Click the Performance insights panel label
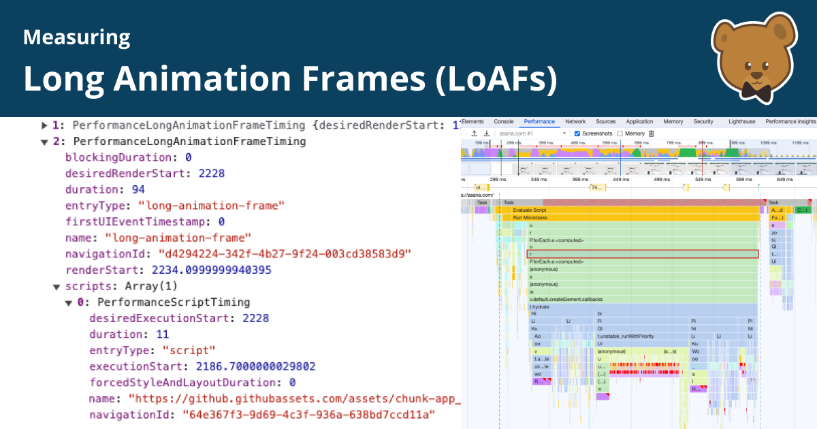The width and height of the screenshot is (817, 429). 790,121
